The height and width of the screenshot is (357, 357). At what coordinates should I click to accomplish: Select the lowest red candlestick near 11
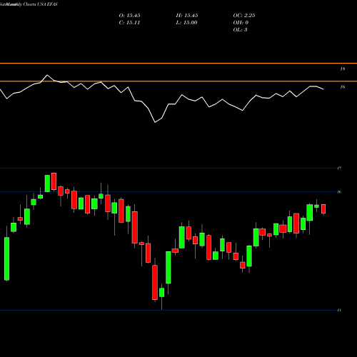click(x=155, y=283)
